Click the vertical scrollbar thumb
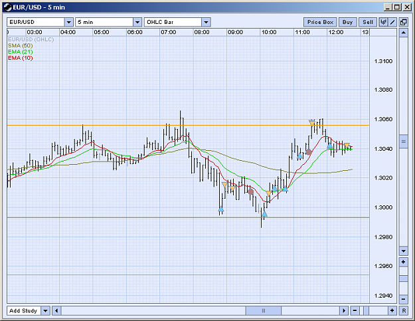The image size is (415, 321). click(403, 142)
